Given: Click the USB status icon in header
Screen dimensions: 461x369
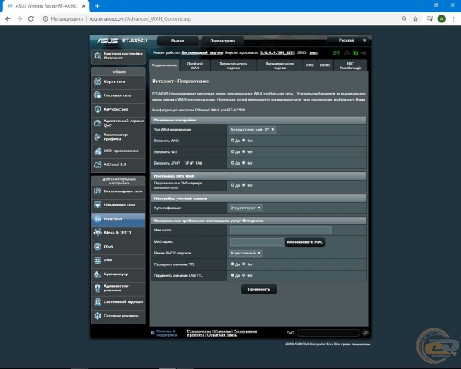Looking at the screenshot, I should (364, 53).
